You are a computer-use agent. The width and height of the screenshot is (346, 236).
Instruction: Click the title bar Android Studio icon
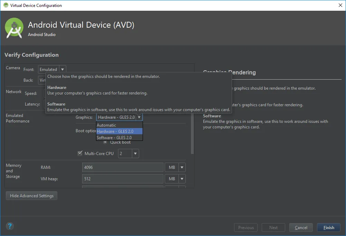pyautogui.click(x=6, y=5)
